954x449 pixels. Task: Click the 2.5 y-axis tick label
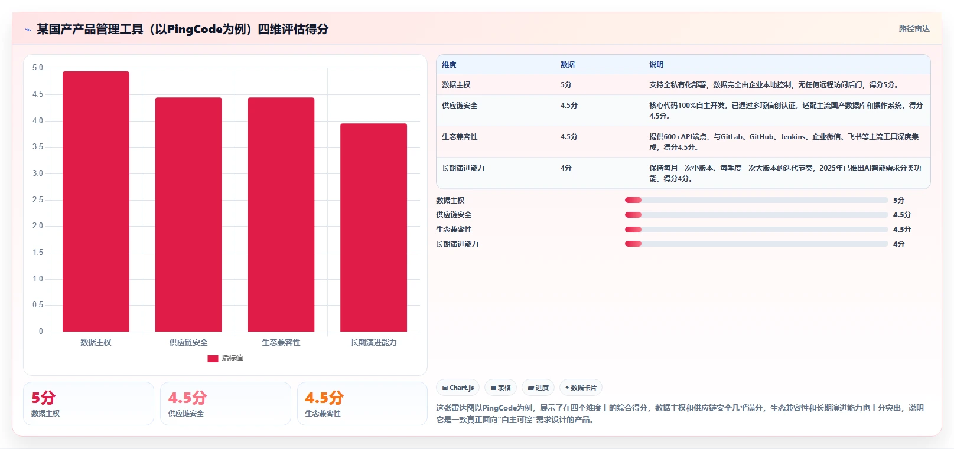click(38, 200)
